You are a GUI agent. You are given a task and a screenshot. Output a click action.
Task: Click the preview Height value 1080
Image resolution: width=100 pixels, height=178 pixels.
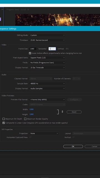coord(31,114)
